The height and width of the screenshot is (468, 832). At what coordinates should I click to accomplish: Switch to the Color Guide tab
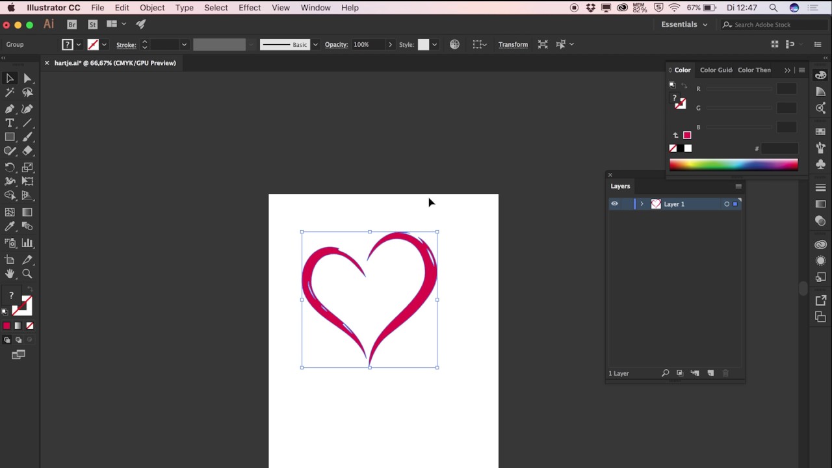pyautogui.click(x=716, y=70)
